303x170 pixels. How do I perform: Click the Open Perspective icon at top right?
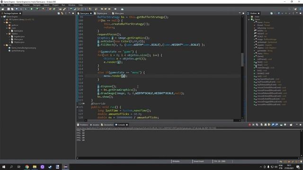(x=295, y=9)
